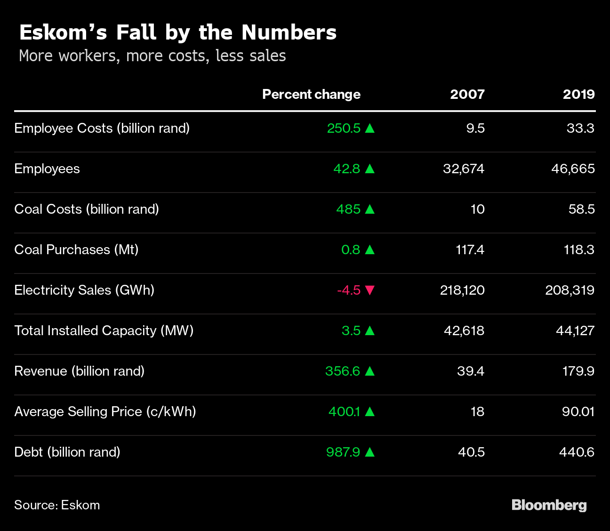Click the green triangle in the Employees row
This screenshot has width=610, height=531.
pos(370,169)
